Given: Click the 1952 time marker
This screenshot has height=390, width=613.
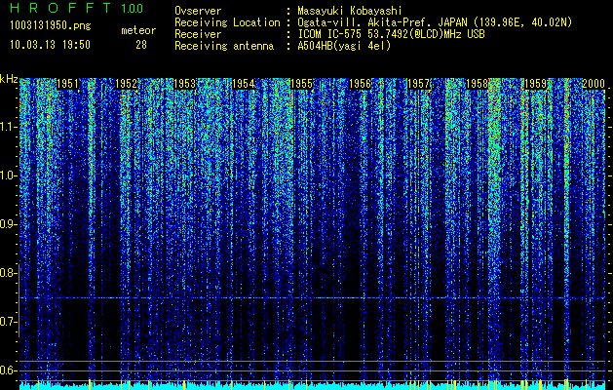Looking at the screenshot, I should pyautogui.click(x=126, y=84).
